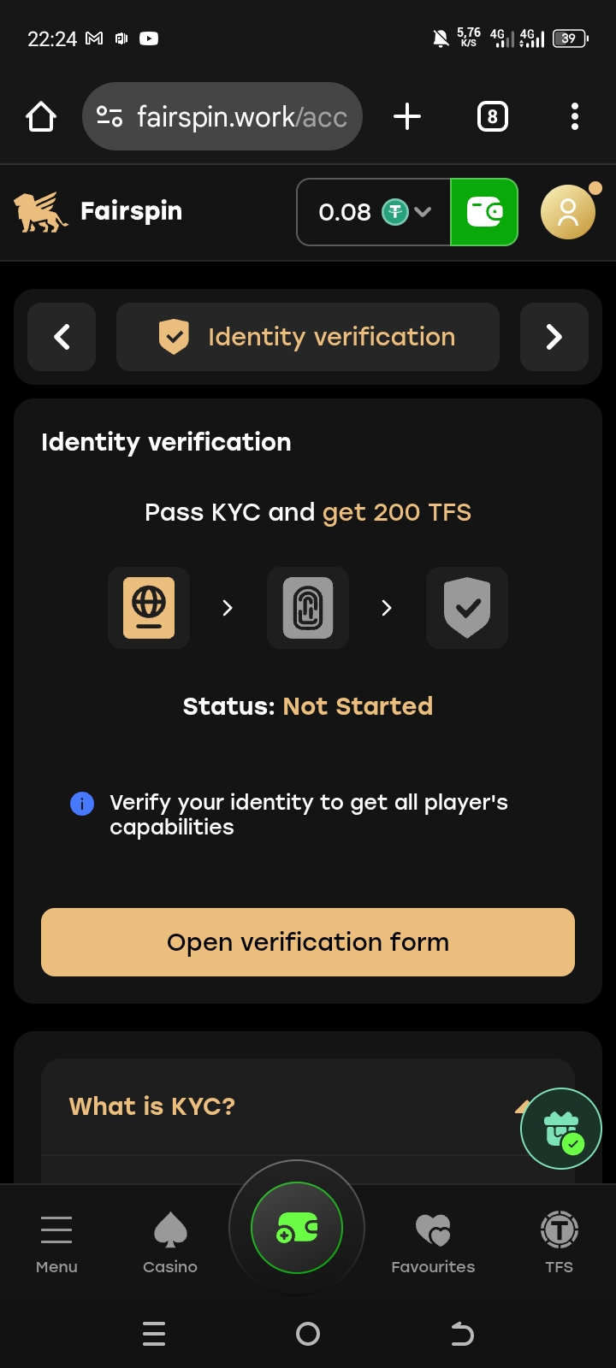616x1368 pixels.
Task: Tap the fingerprint verification step icon
Action: click(308, 608)
